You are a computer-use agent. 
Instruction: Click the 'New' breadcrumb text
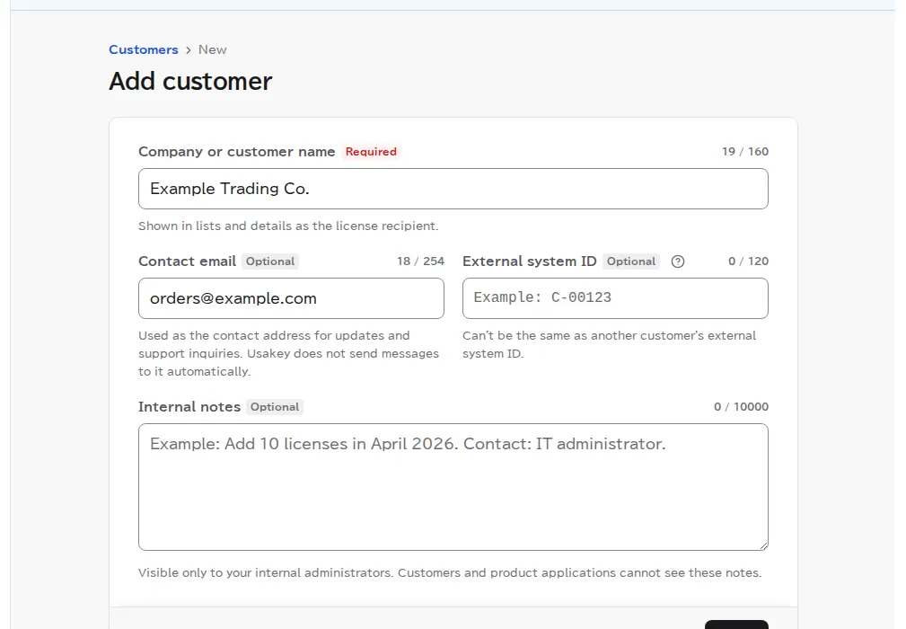tap(213, 49)
